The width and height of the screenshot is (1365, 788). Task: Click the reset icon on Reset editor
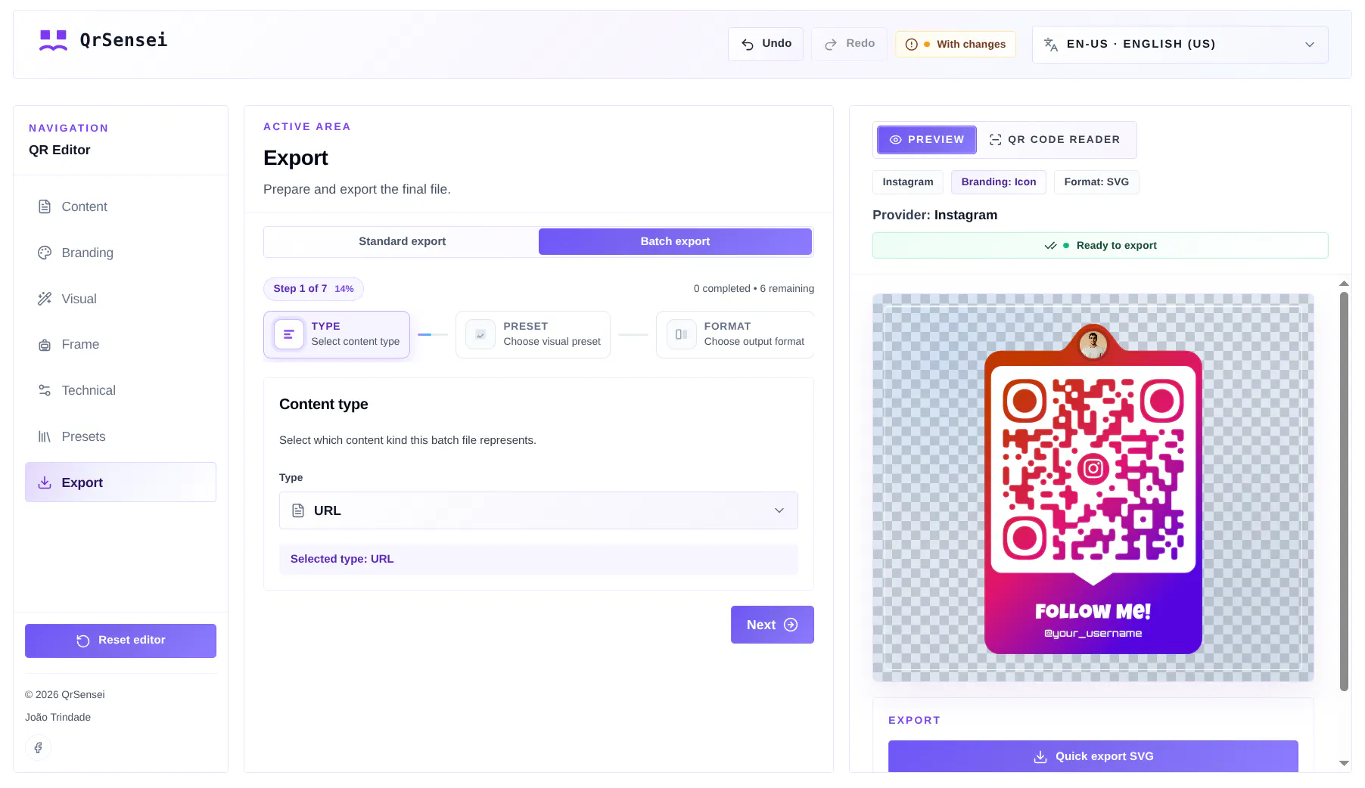[83, 641]
